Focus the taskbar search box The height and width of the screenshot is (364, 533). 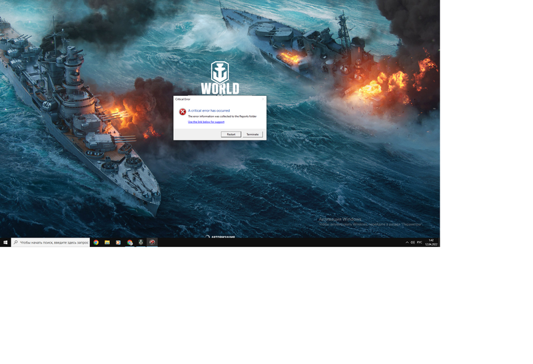click(51, 242)
